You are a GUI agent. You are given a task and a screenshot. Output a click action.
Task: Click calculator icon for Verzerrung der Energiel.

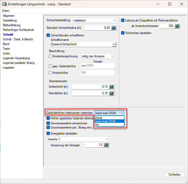point(106,145)
